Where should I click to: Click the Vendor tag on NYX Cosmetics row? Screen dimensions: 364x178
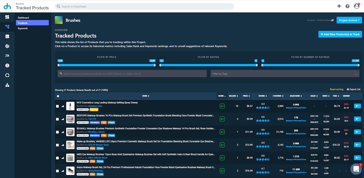94,110
